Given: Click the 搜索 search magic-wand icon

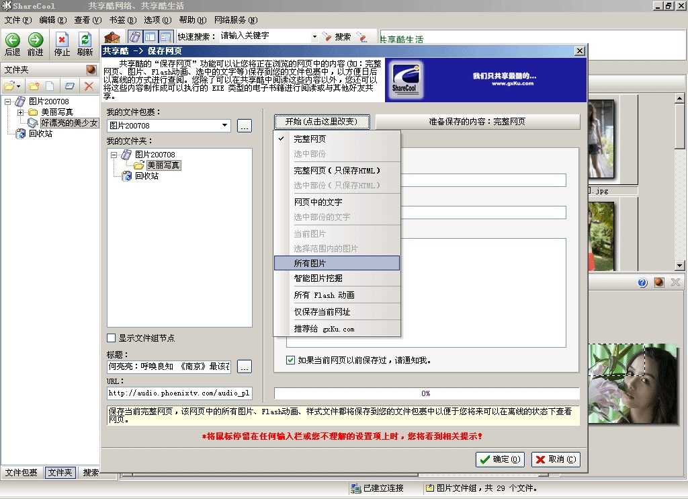Looking at the screenshot, I should (329, 37).
